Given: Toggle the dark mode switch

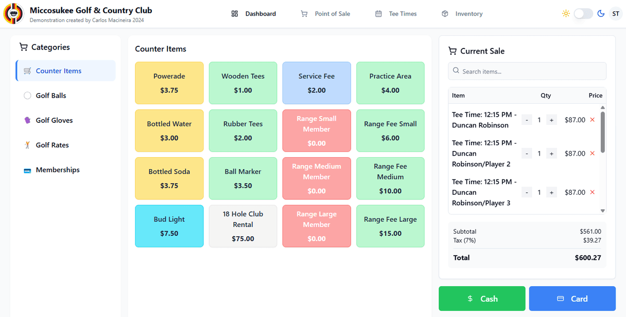Looking at the screenshot, I should click(x=583, y=14).
